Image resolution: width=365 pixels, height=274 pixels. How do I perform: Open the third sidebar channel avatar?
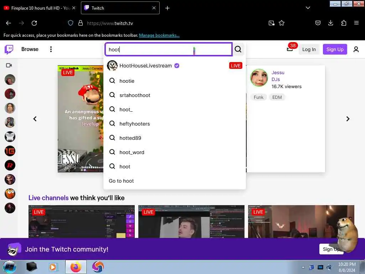point(10,108)
